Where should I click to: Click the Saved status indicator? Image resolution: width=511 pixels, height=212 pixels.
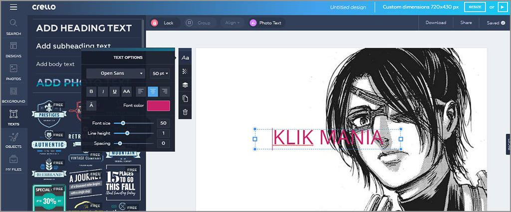496,23
